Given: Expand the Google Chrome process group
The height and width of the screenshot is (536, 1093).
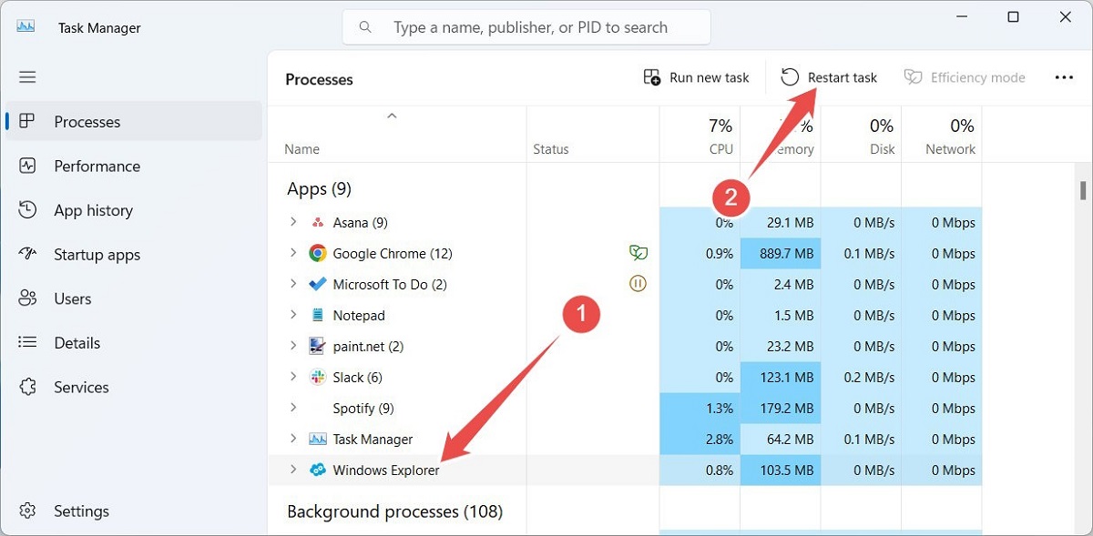Looking at the screenshot, I should (x=293, y=253).
